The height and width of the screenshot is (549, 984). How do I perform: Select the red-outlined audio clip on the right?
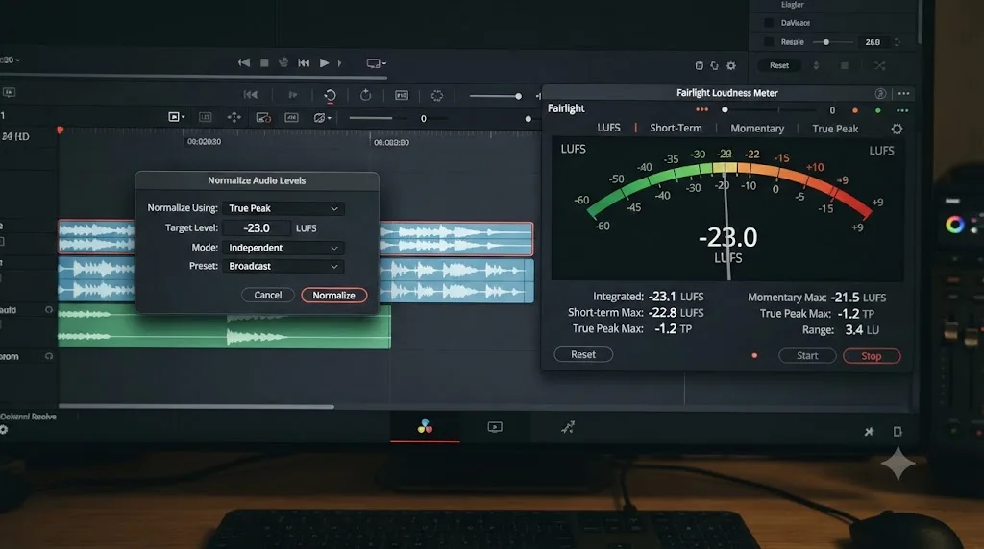[x=456, y=239]
